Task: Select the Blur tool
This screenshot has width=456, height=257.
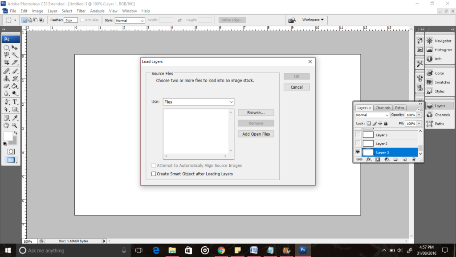Action: pyautogui.click(x=6, y=94)
